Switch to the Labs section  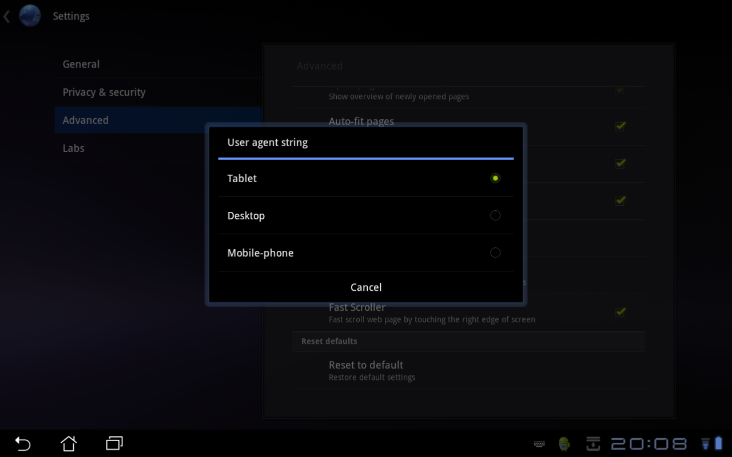pyautogui.click(x=74, y=148)
